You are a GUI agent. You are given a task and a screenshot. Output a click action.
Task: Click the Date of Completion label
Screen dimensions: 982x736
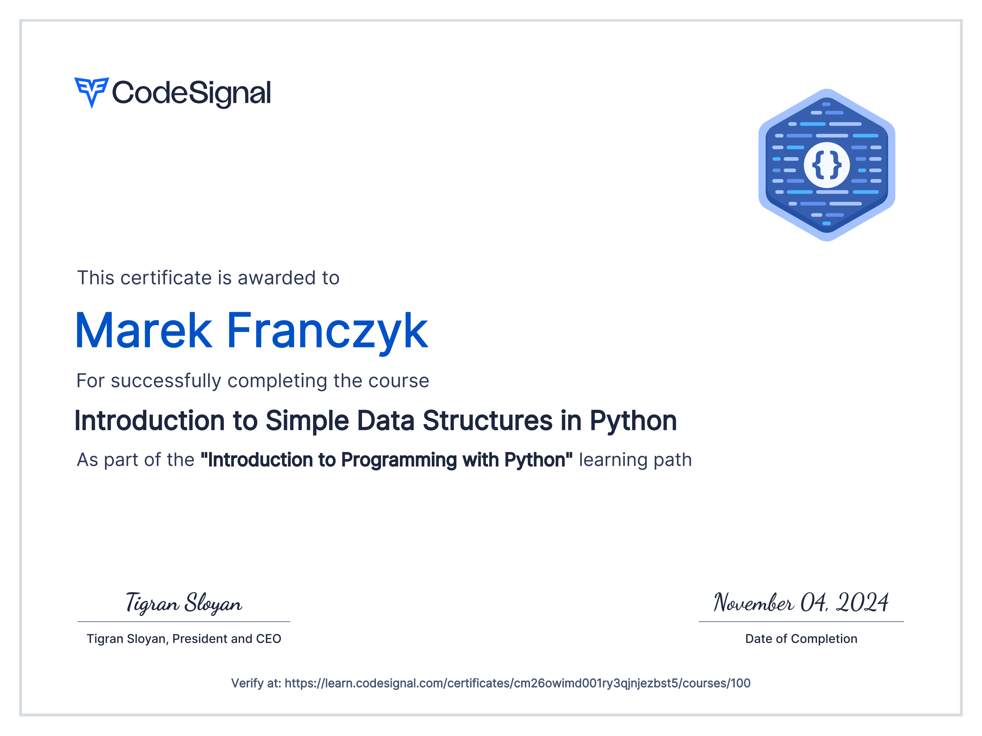pos(801,639)
